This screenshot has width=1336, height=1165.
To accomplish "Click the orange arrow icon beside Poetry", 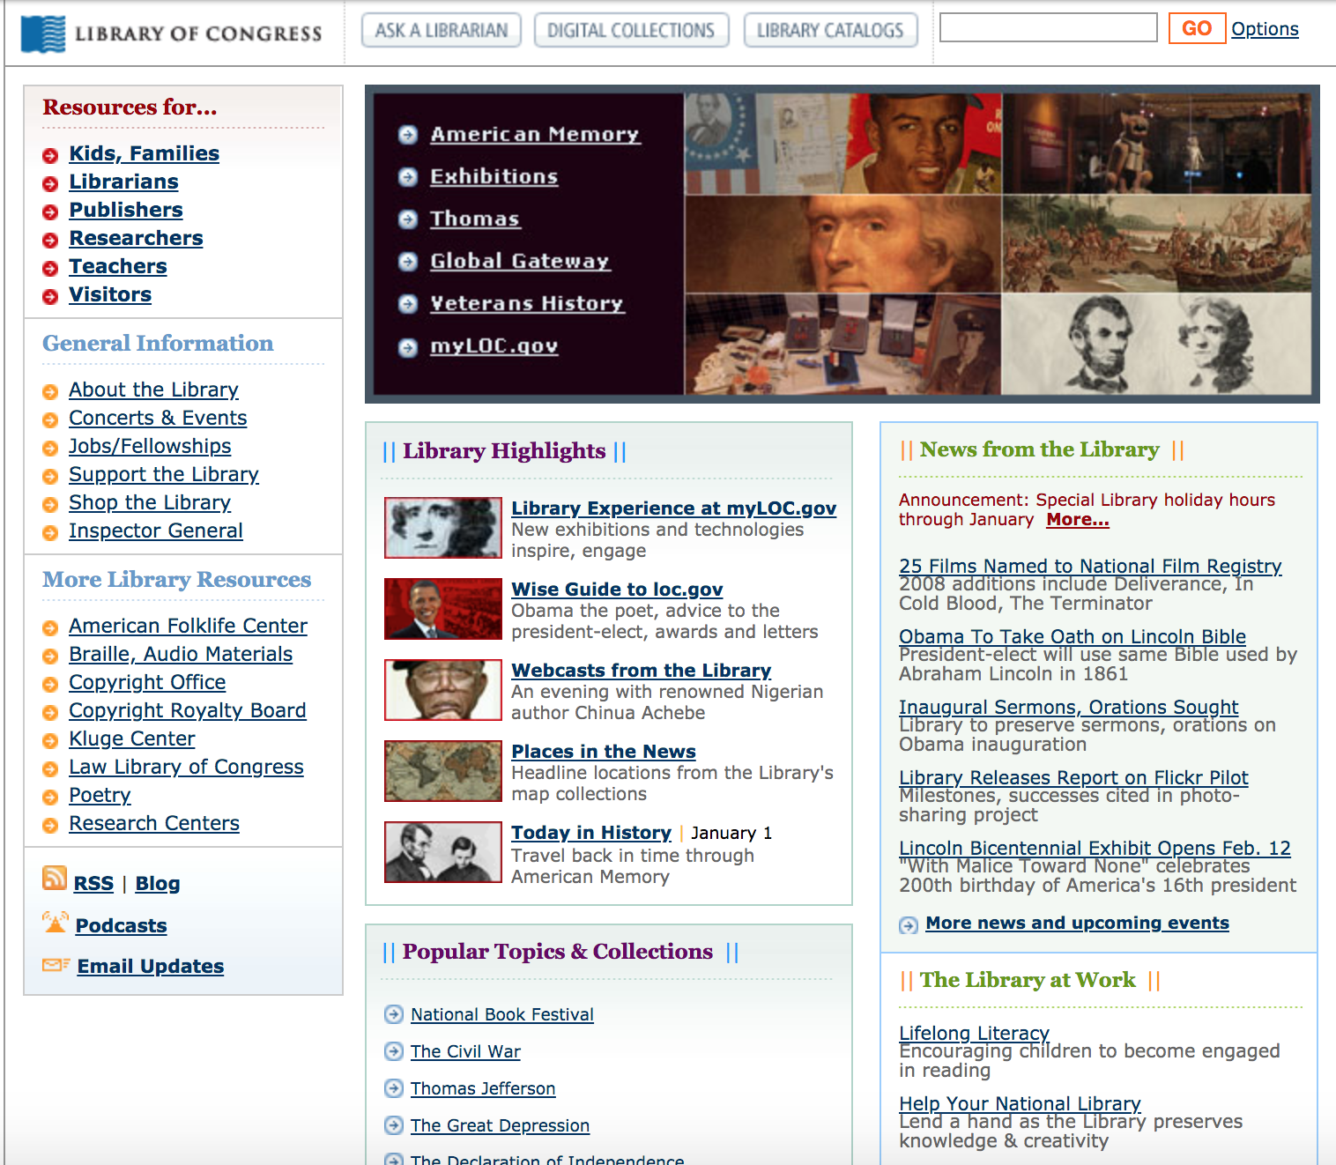I will pos(50,798).
